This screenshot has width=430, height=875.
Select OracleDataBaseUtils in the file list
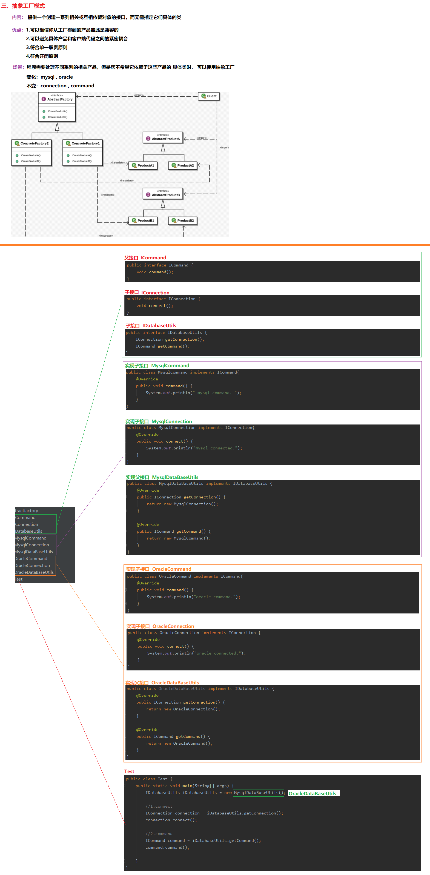[x=34, y=572]
